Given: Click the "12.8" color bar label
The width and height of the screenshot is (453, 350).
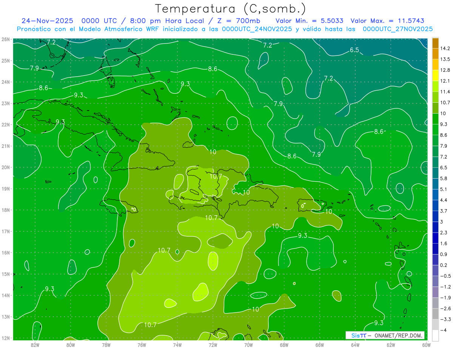Looking at the screenshot, I should coord(446,70).
